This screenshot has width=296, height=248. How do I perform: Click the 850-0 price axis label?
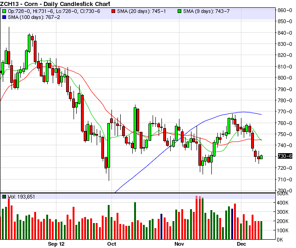pos(285,21)
